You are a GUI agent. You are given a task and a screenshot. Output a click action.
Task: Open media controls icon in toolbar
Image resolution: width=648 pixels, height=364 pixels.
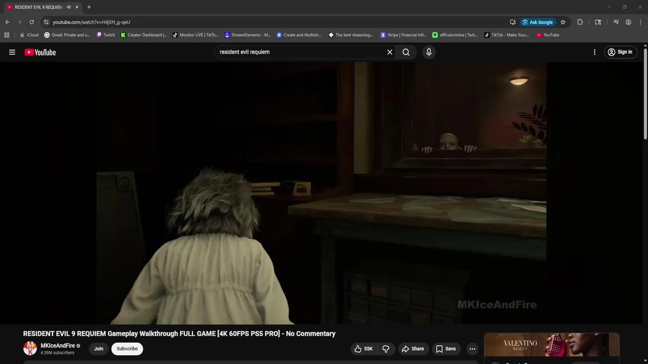(x=616, y=22)
